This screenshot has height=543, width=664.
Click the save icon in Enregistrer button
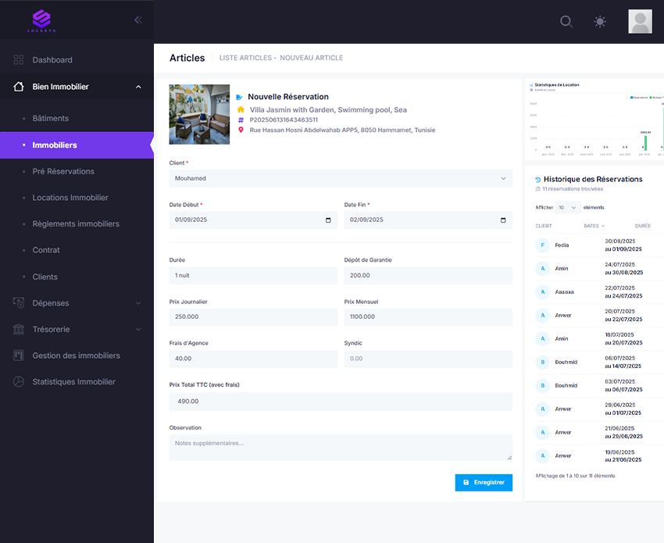tap(466, 482)
